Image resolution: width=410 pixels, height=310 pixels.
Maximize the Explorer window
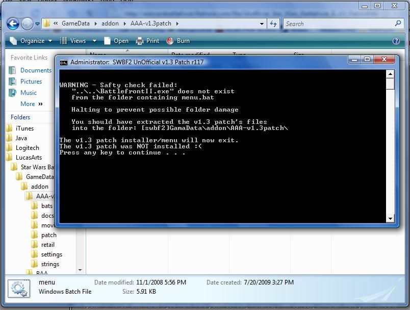377,6
